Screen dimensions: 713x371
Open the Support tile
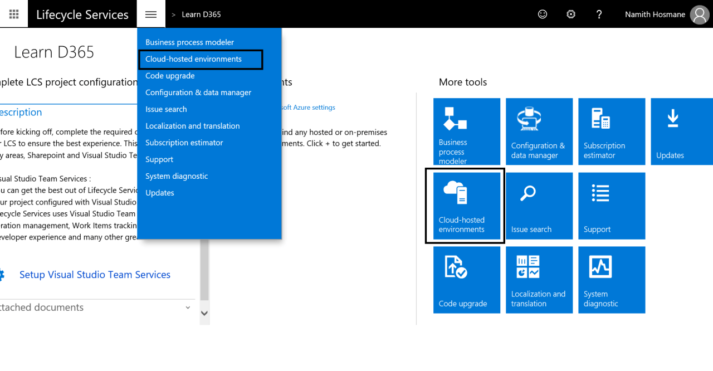[611, 206]
